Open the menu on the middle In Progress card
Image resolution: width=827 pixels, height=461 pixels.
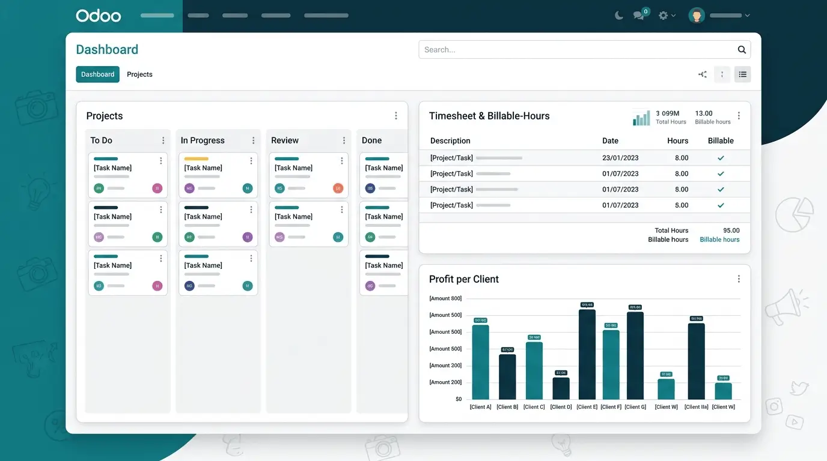point(251,209)
